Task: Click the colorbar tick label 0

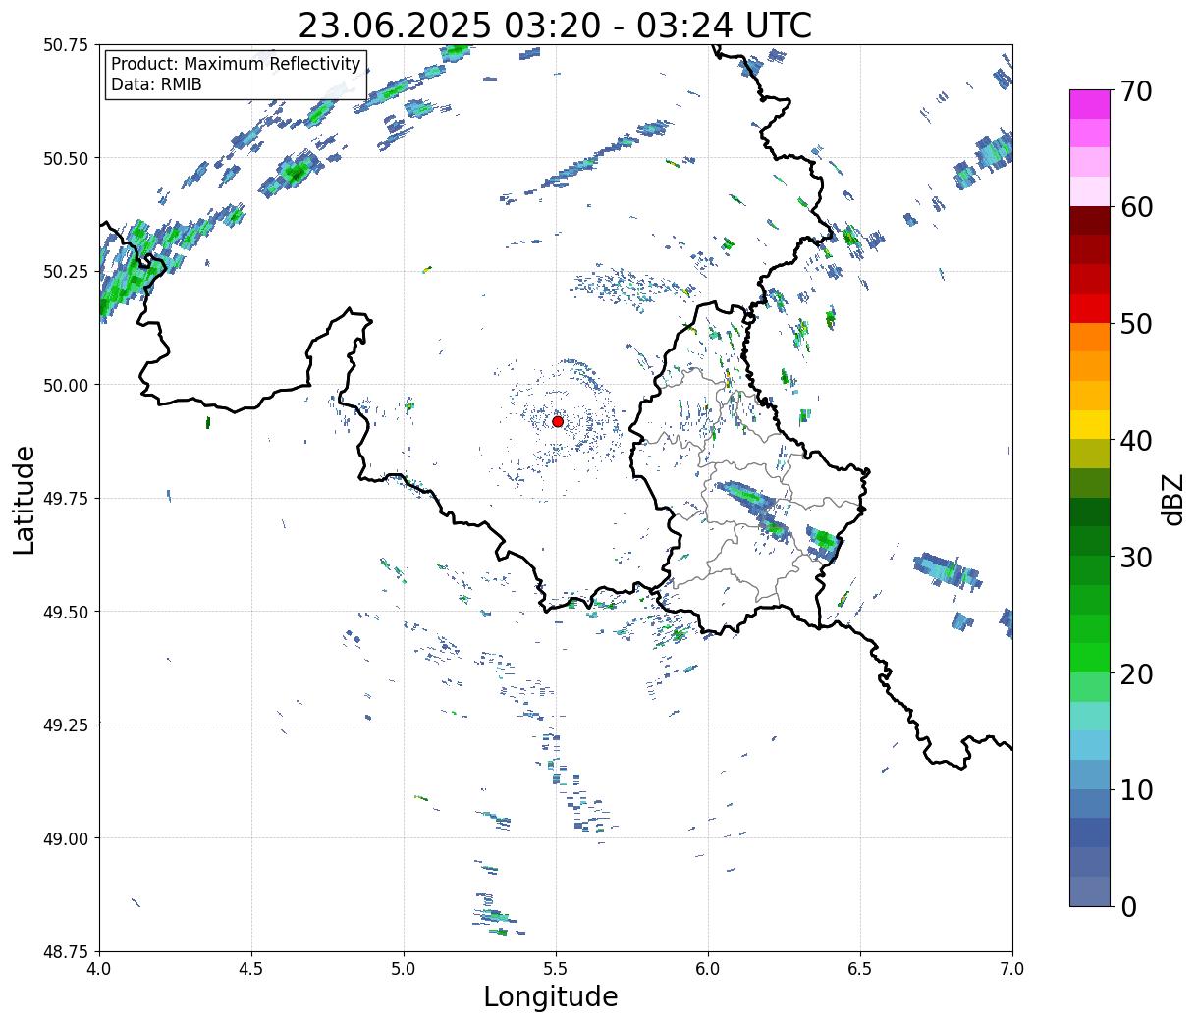Action: tap(1127, 906)
